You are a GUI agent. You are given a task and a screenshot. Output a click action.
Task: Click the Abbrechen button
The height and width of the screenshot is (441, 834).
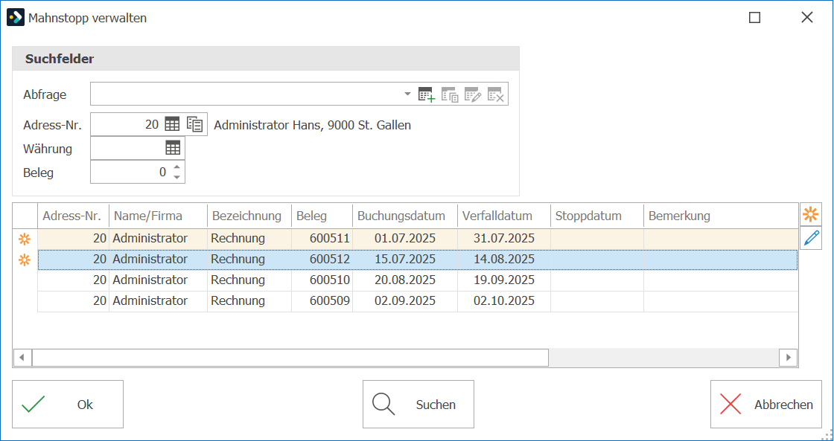point(766,405)
